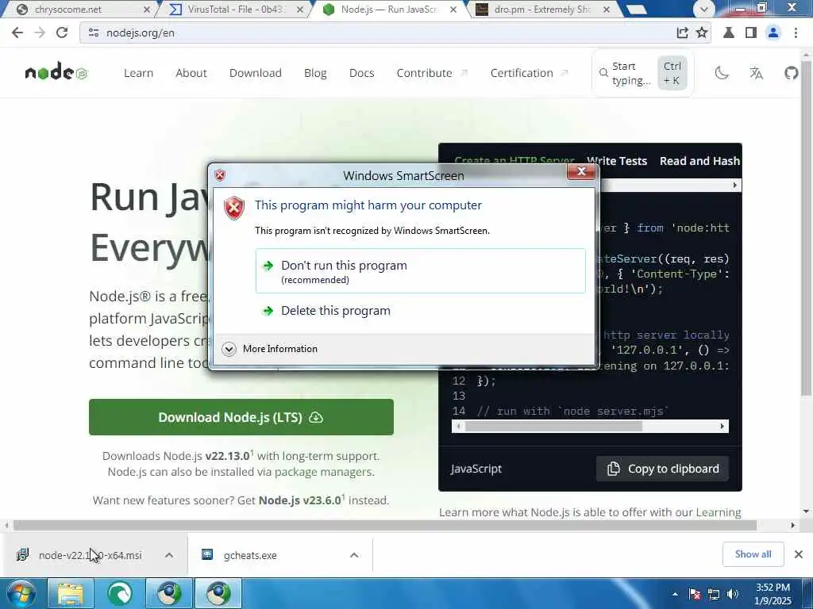Open the Windows Start menu
The height and width of the screenshot is (609, 813).
20,593
